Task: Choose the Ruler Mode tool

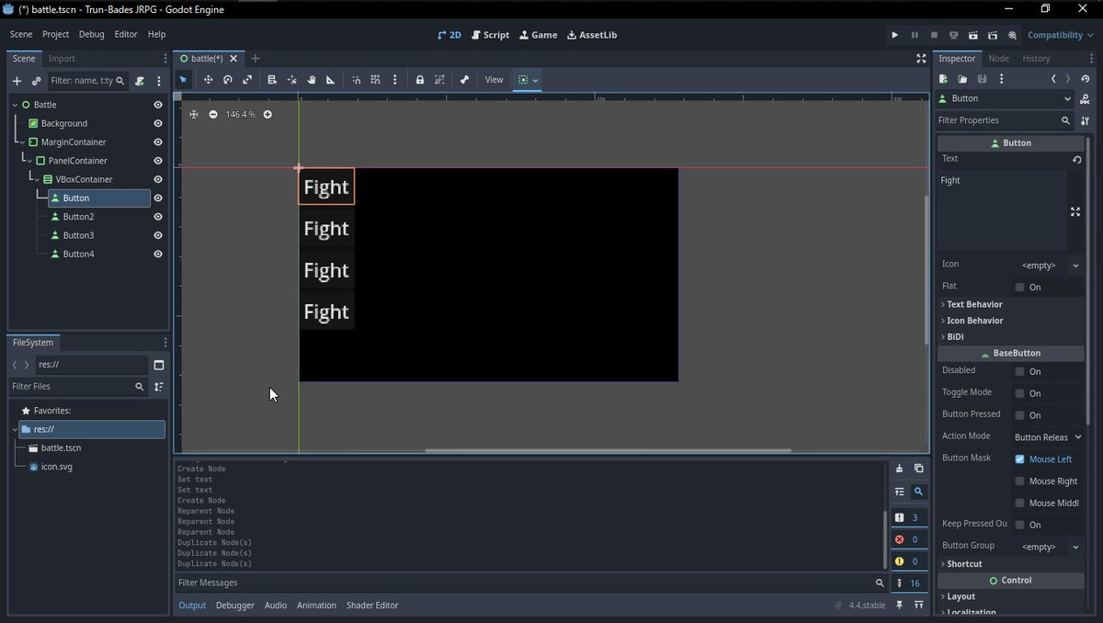Action: (x=331, y=80)
